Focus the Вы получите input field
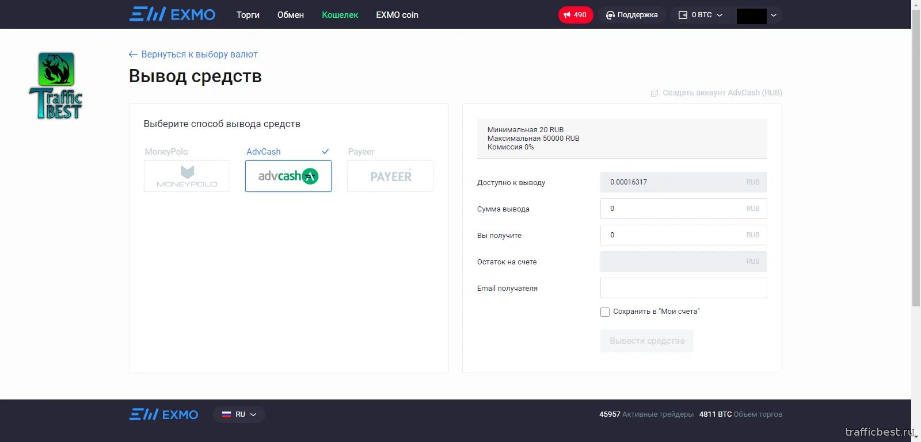The image size is (921, 442). coord(684,235)
